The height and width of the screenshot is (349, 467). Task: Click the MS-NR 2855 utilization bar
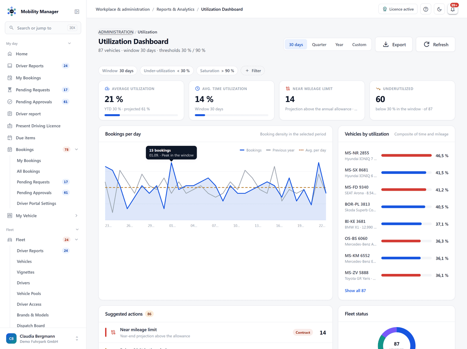406,156
